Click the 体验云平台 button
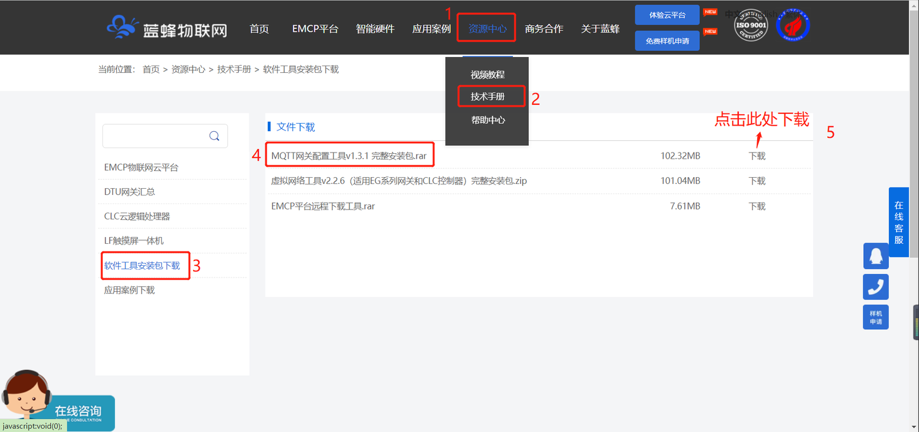 (x=667, y=15)
